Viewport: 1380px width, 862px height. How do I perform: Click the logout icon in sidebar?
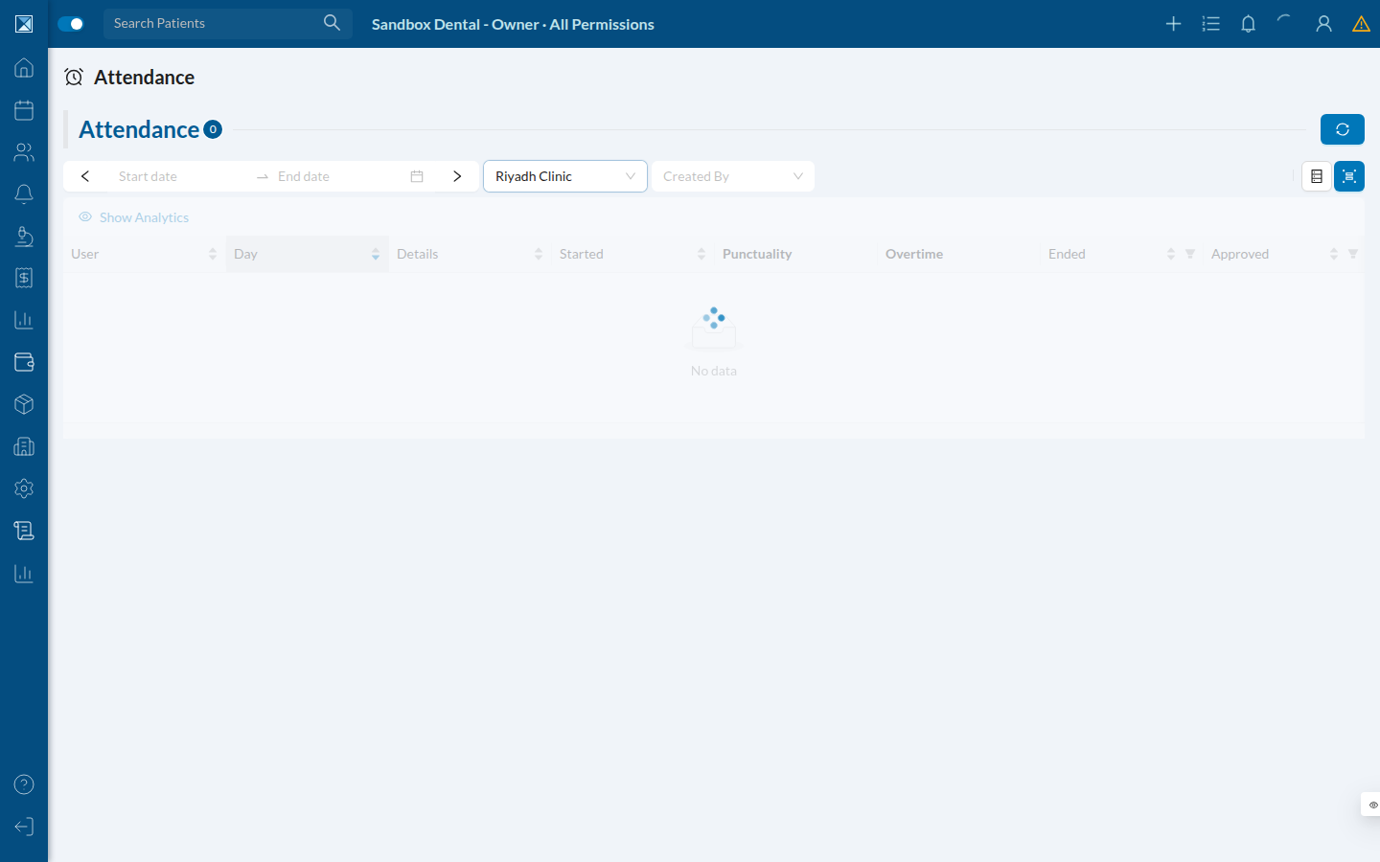coord(24,827)
